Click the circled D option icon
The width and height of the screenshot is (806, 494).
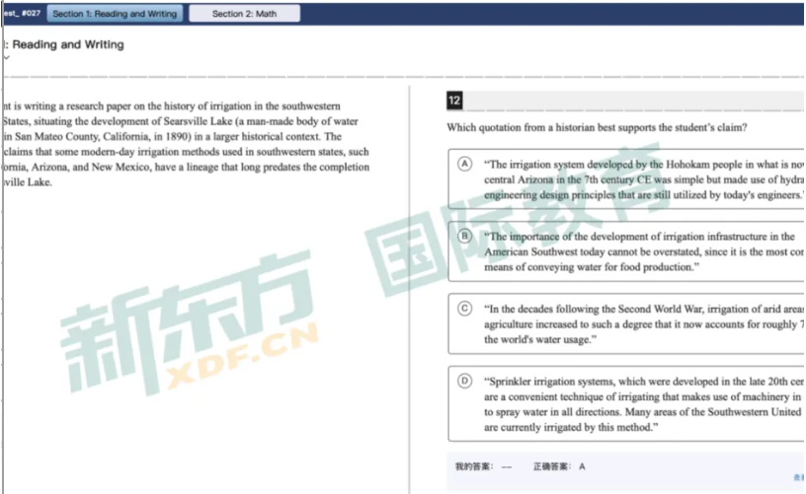464,381
